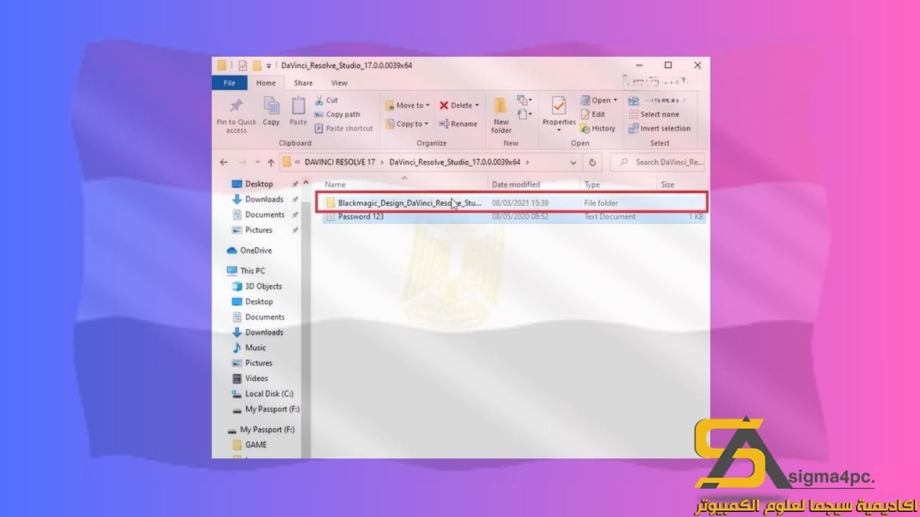Click the title bar properties checkmark icon
Image resolution: width=920 pixels, height=517 pixels.
pos(242,65)
